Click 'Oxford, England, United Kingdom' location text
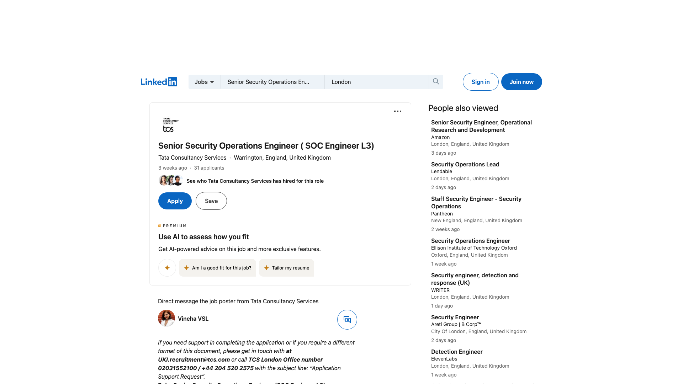 tap(470, 255)
